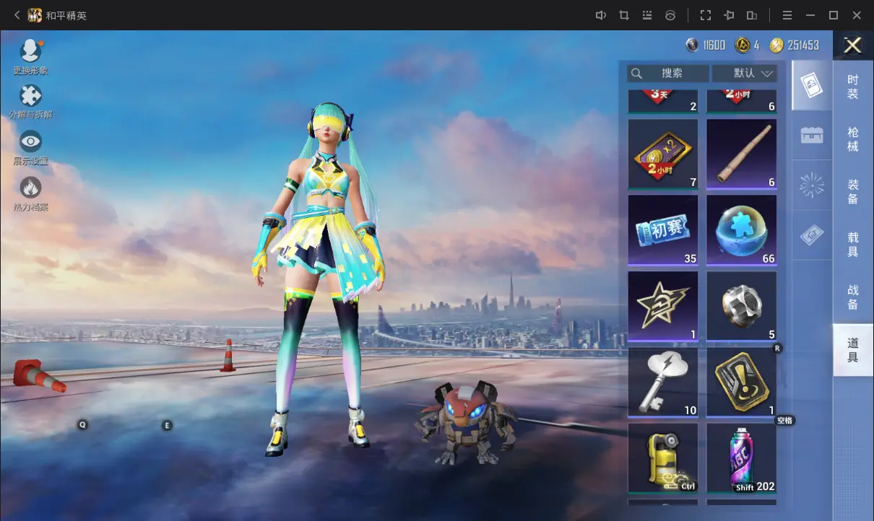
Task: Select the x2 2小时 double coin card
Action: point(663,154)
